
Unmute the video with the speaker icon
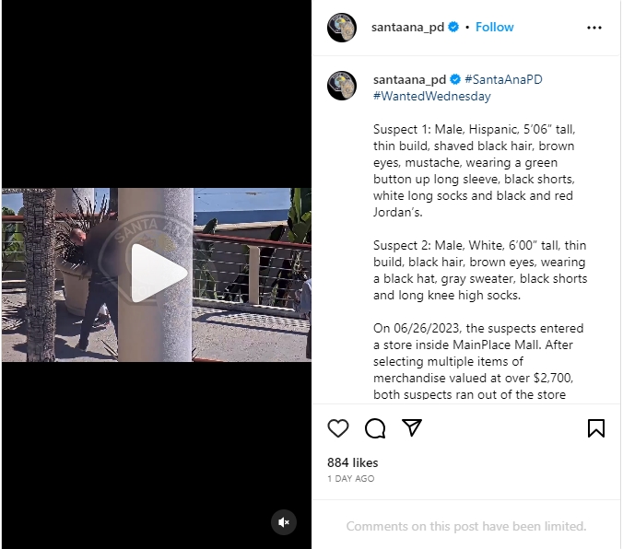(284, 522)
